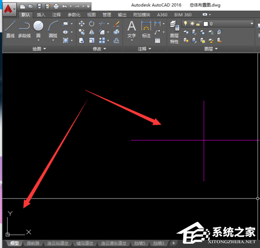260x248 pixels.
Task: Click Save As icon in quick access toolbar
Action: point(48,7)
